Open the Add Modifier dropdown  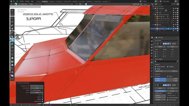[x=166, y=41]
